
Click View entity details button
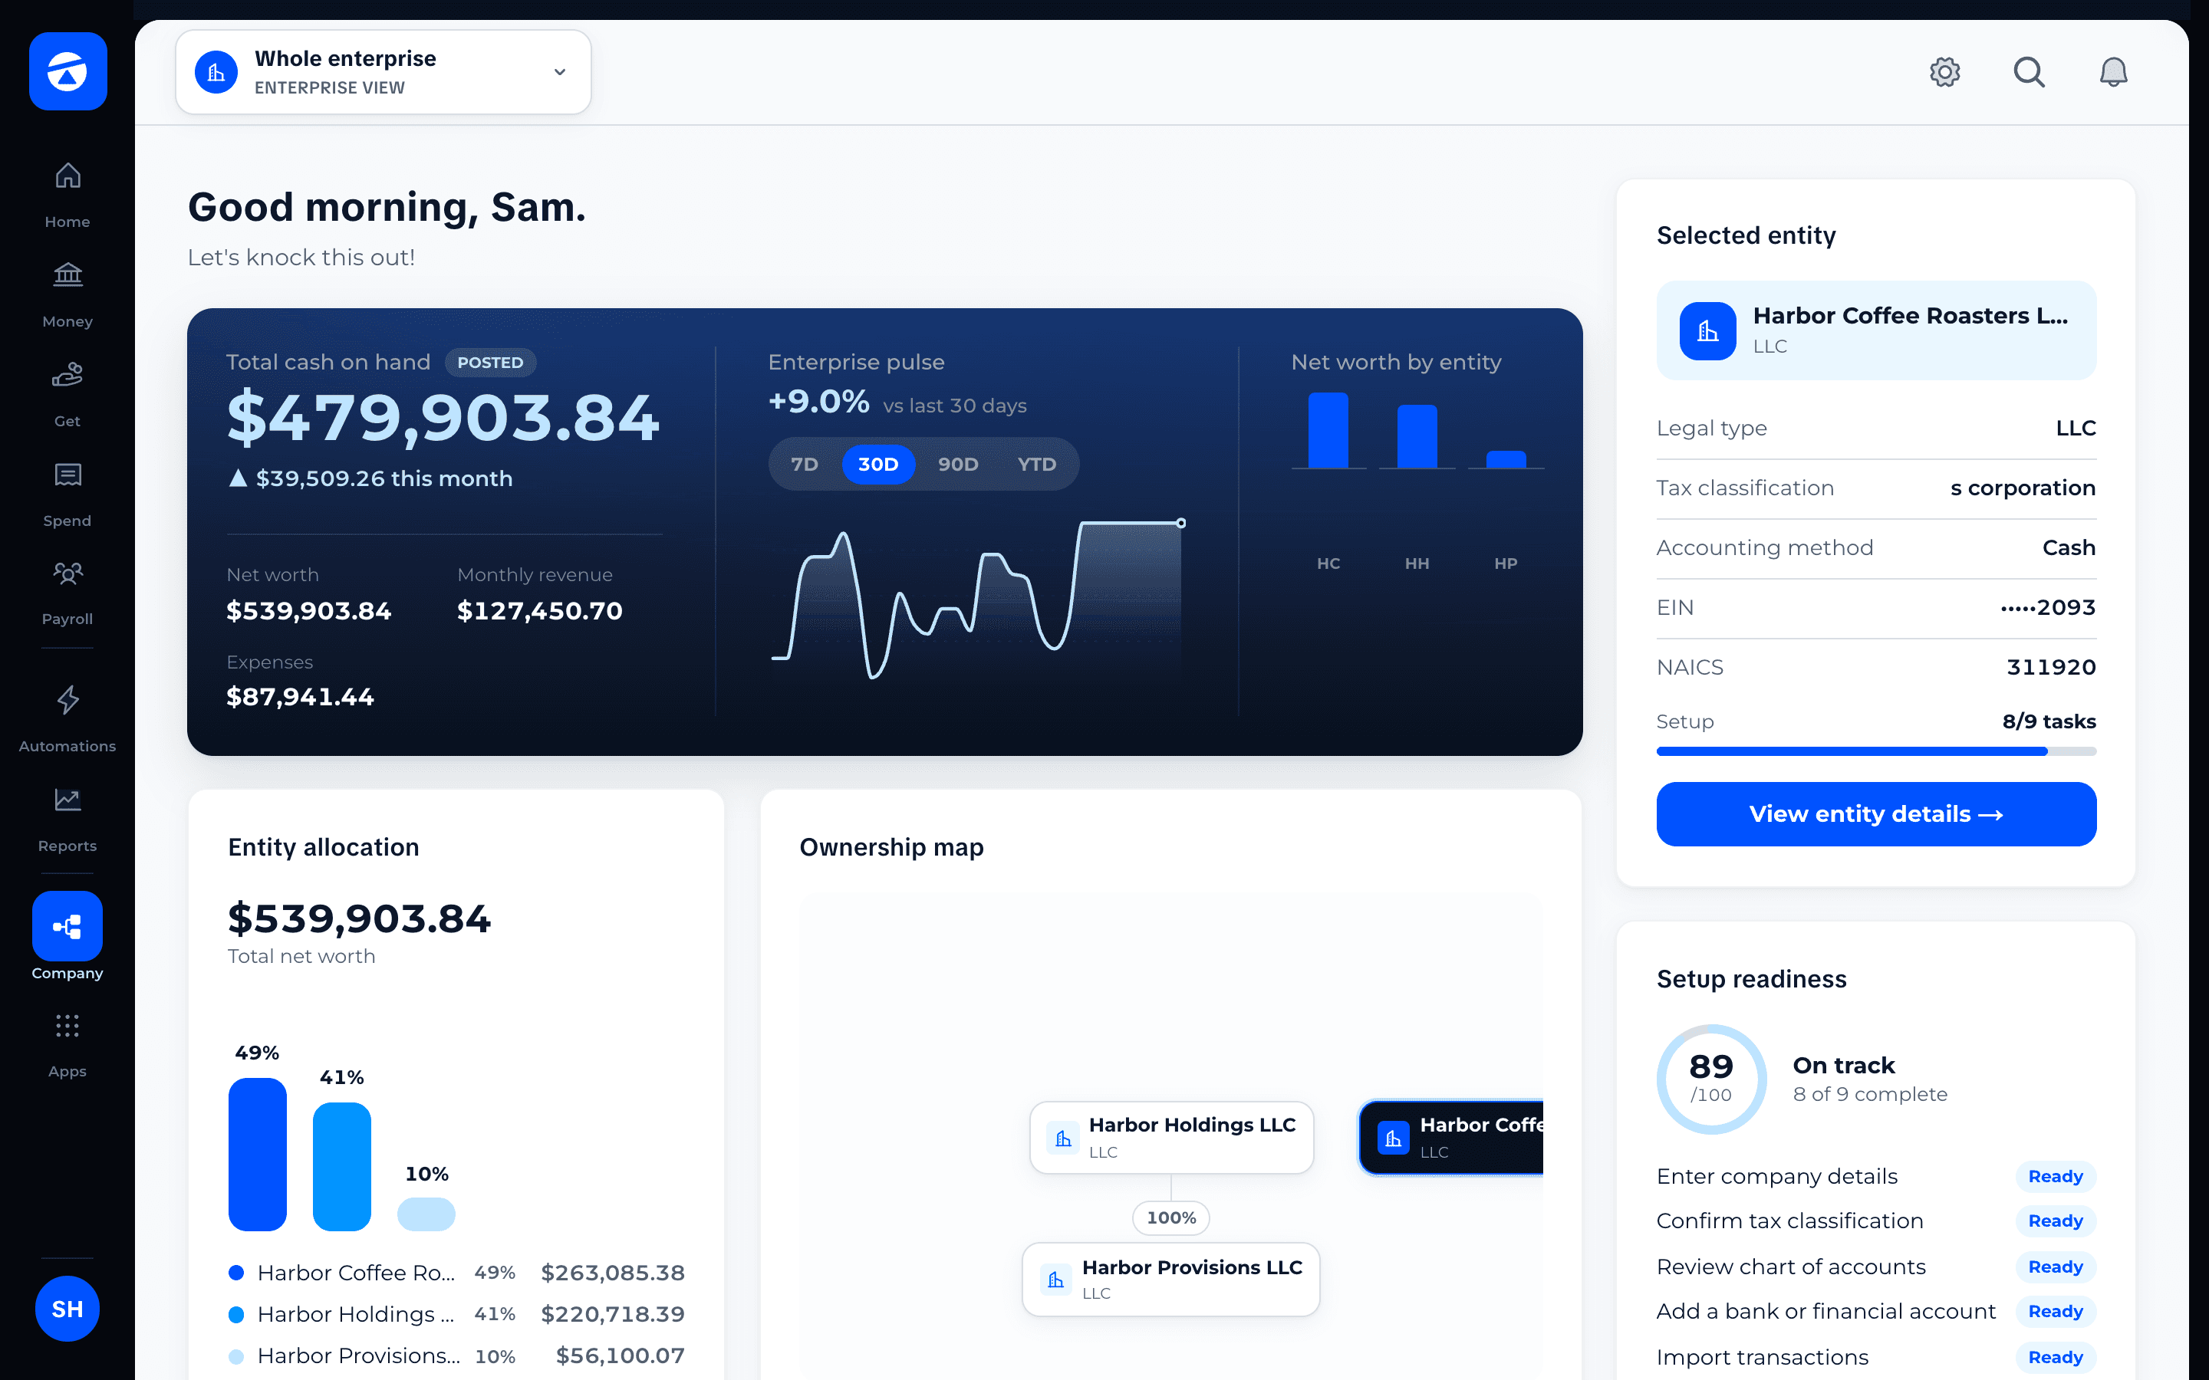[1876, 814]
